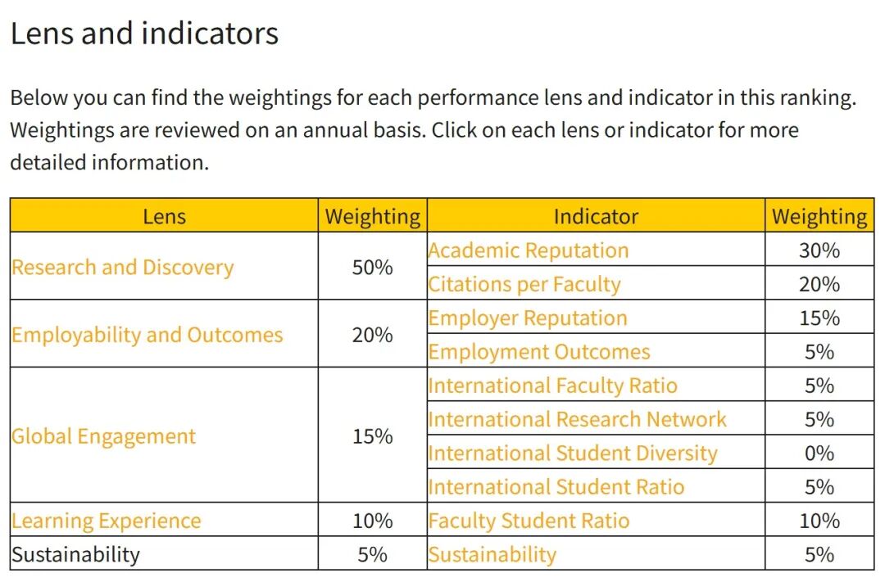The height and width of the screenshot is (582, 885).
Task: Click the Lens column header
Action: coord(164,217)
